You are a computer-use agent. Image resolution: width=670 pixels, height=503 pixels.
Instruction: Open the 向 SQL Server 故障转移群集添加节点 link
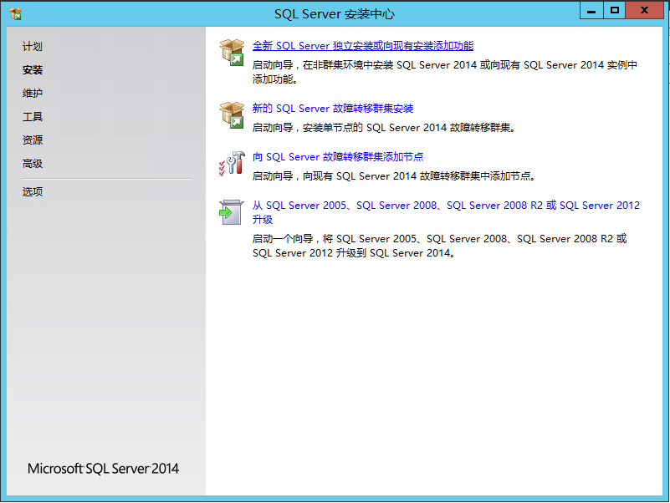[338, 157]
